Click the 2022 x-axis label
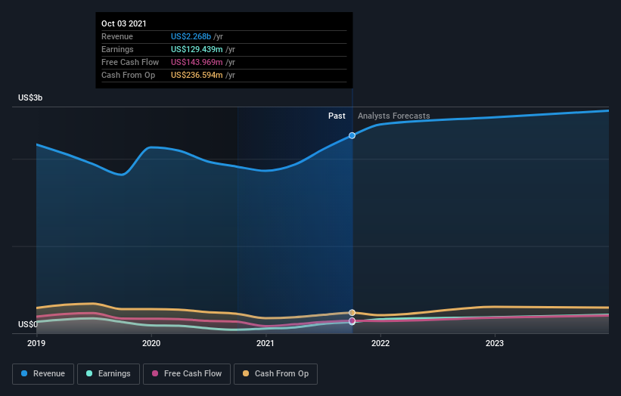This screenshot has height=396, width=621. (380, 343)
